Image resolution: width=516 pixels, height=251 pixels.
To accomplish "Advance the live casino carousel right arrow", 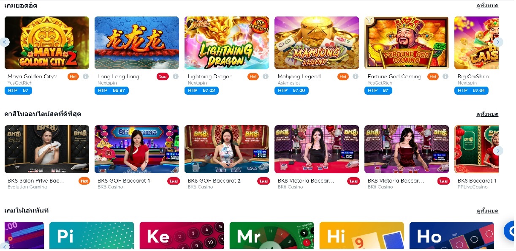I will point(498,150).
